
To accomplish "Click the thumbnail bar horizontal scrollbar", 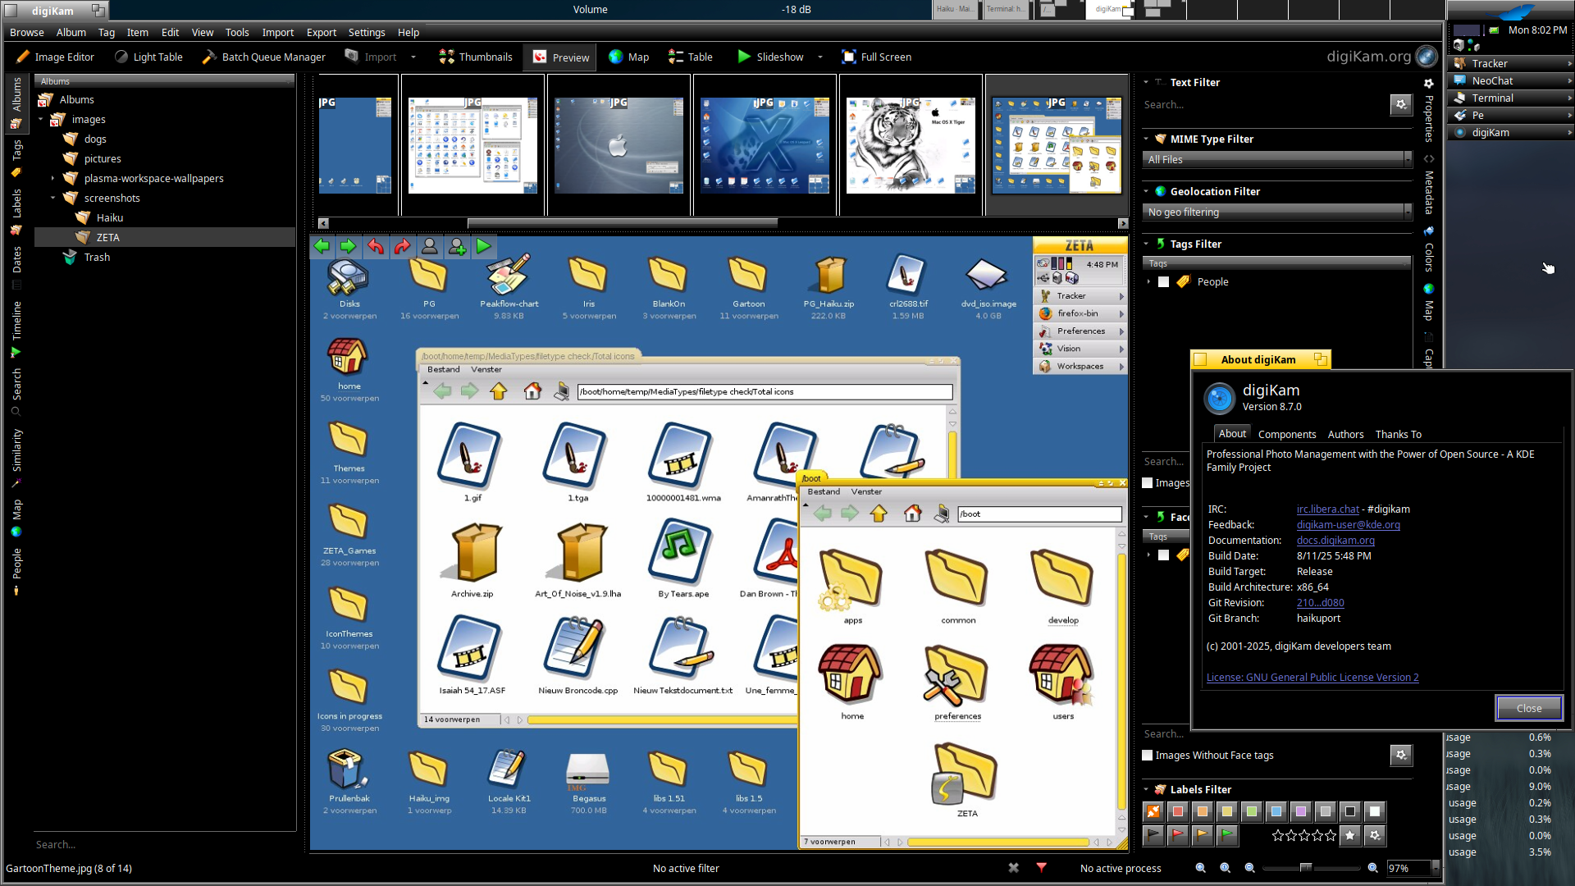I will (x=622, y=223).
